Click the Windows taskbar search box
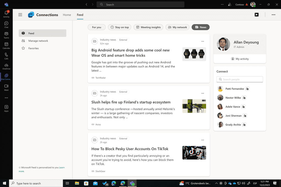This screenshot has width=281, height=187. (36, 183)
